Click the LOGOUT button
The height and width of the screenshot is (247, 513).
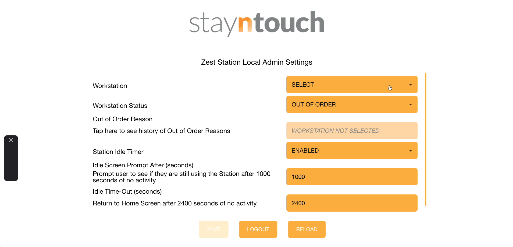(x=258, y=229)
